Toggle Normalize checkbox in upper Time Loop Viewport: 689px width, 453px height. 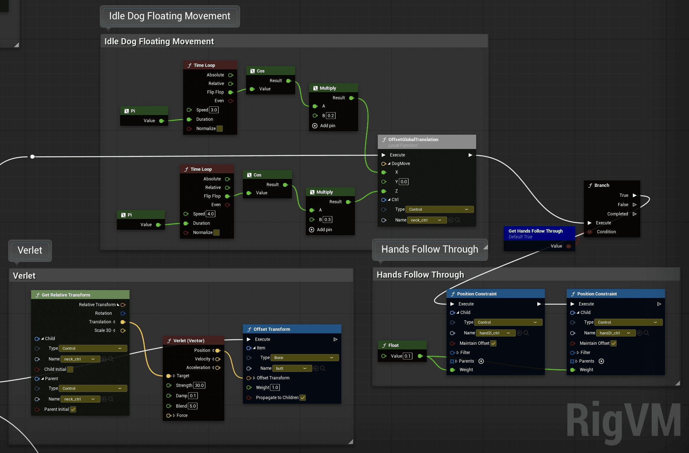coord(220,129)
